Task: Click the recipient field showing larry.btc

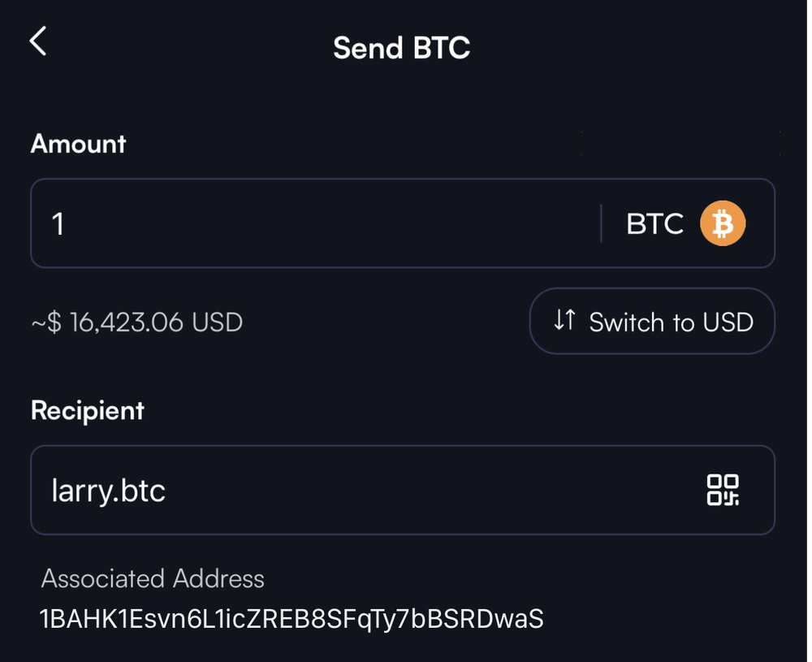Action: 325,490
